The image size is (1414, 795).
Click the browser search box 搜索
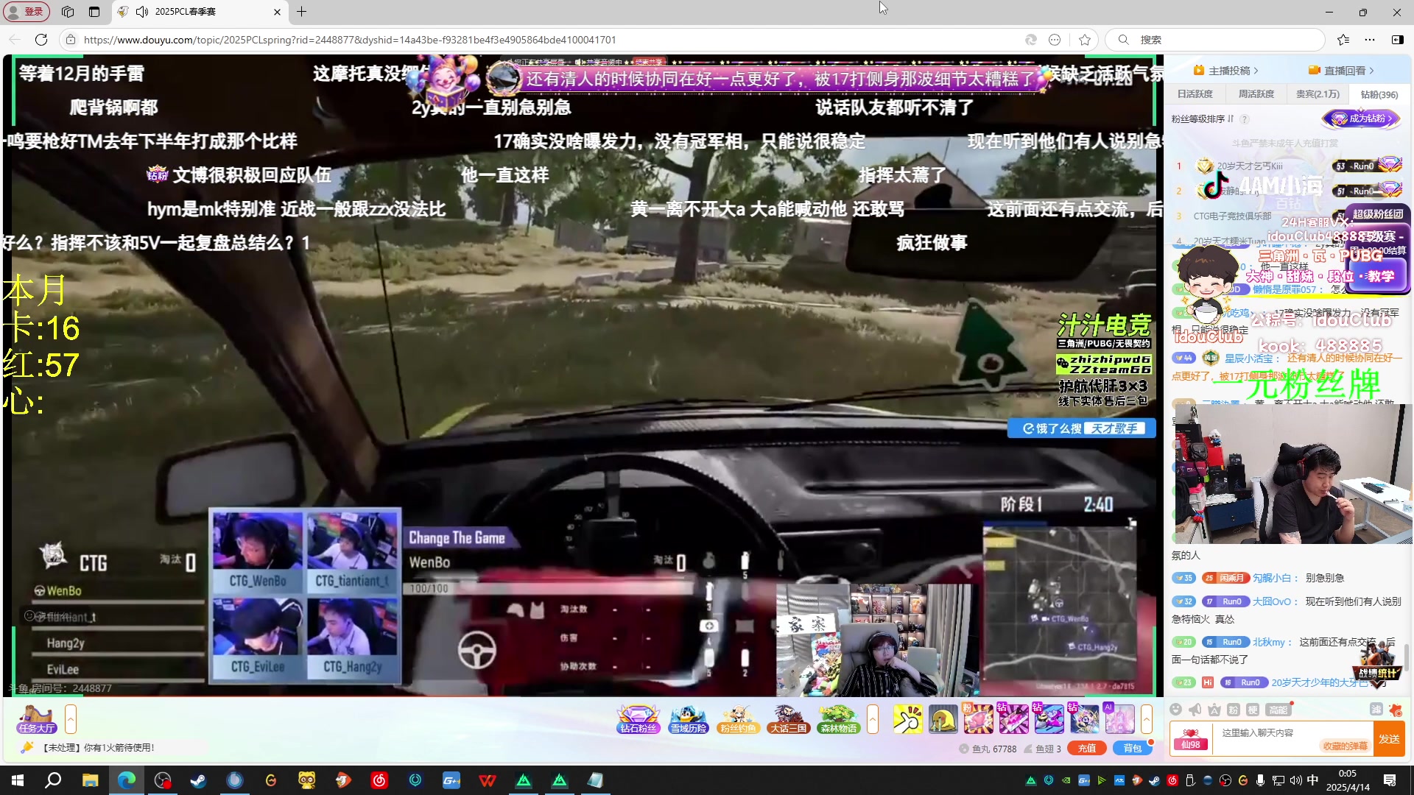[1215, 40]
